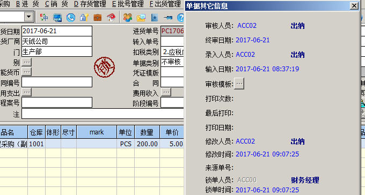
Task: Click the computer monitor toolbar icon
Action: click(x=57, y=18)
